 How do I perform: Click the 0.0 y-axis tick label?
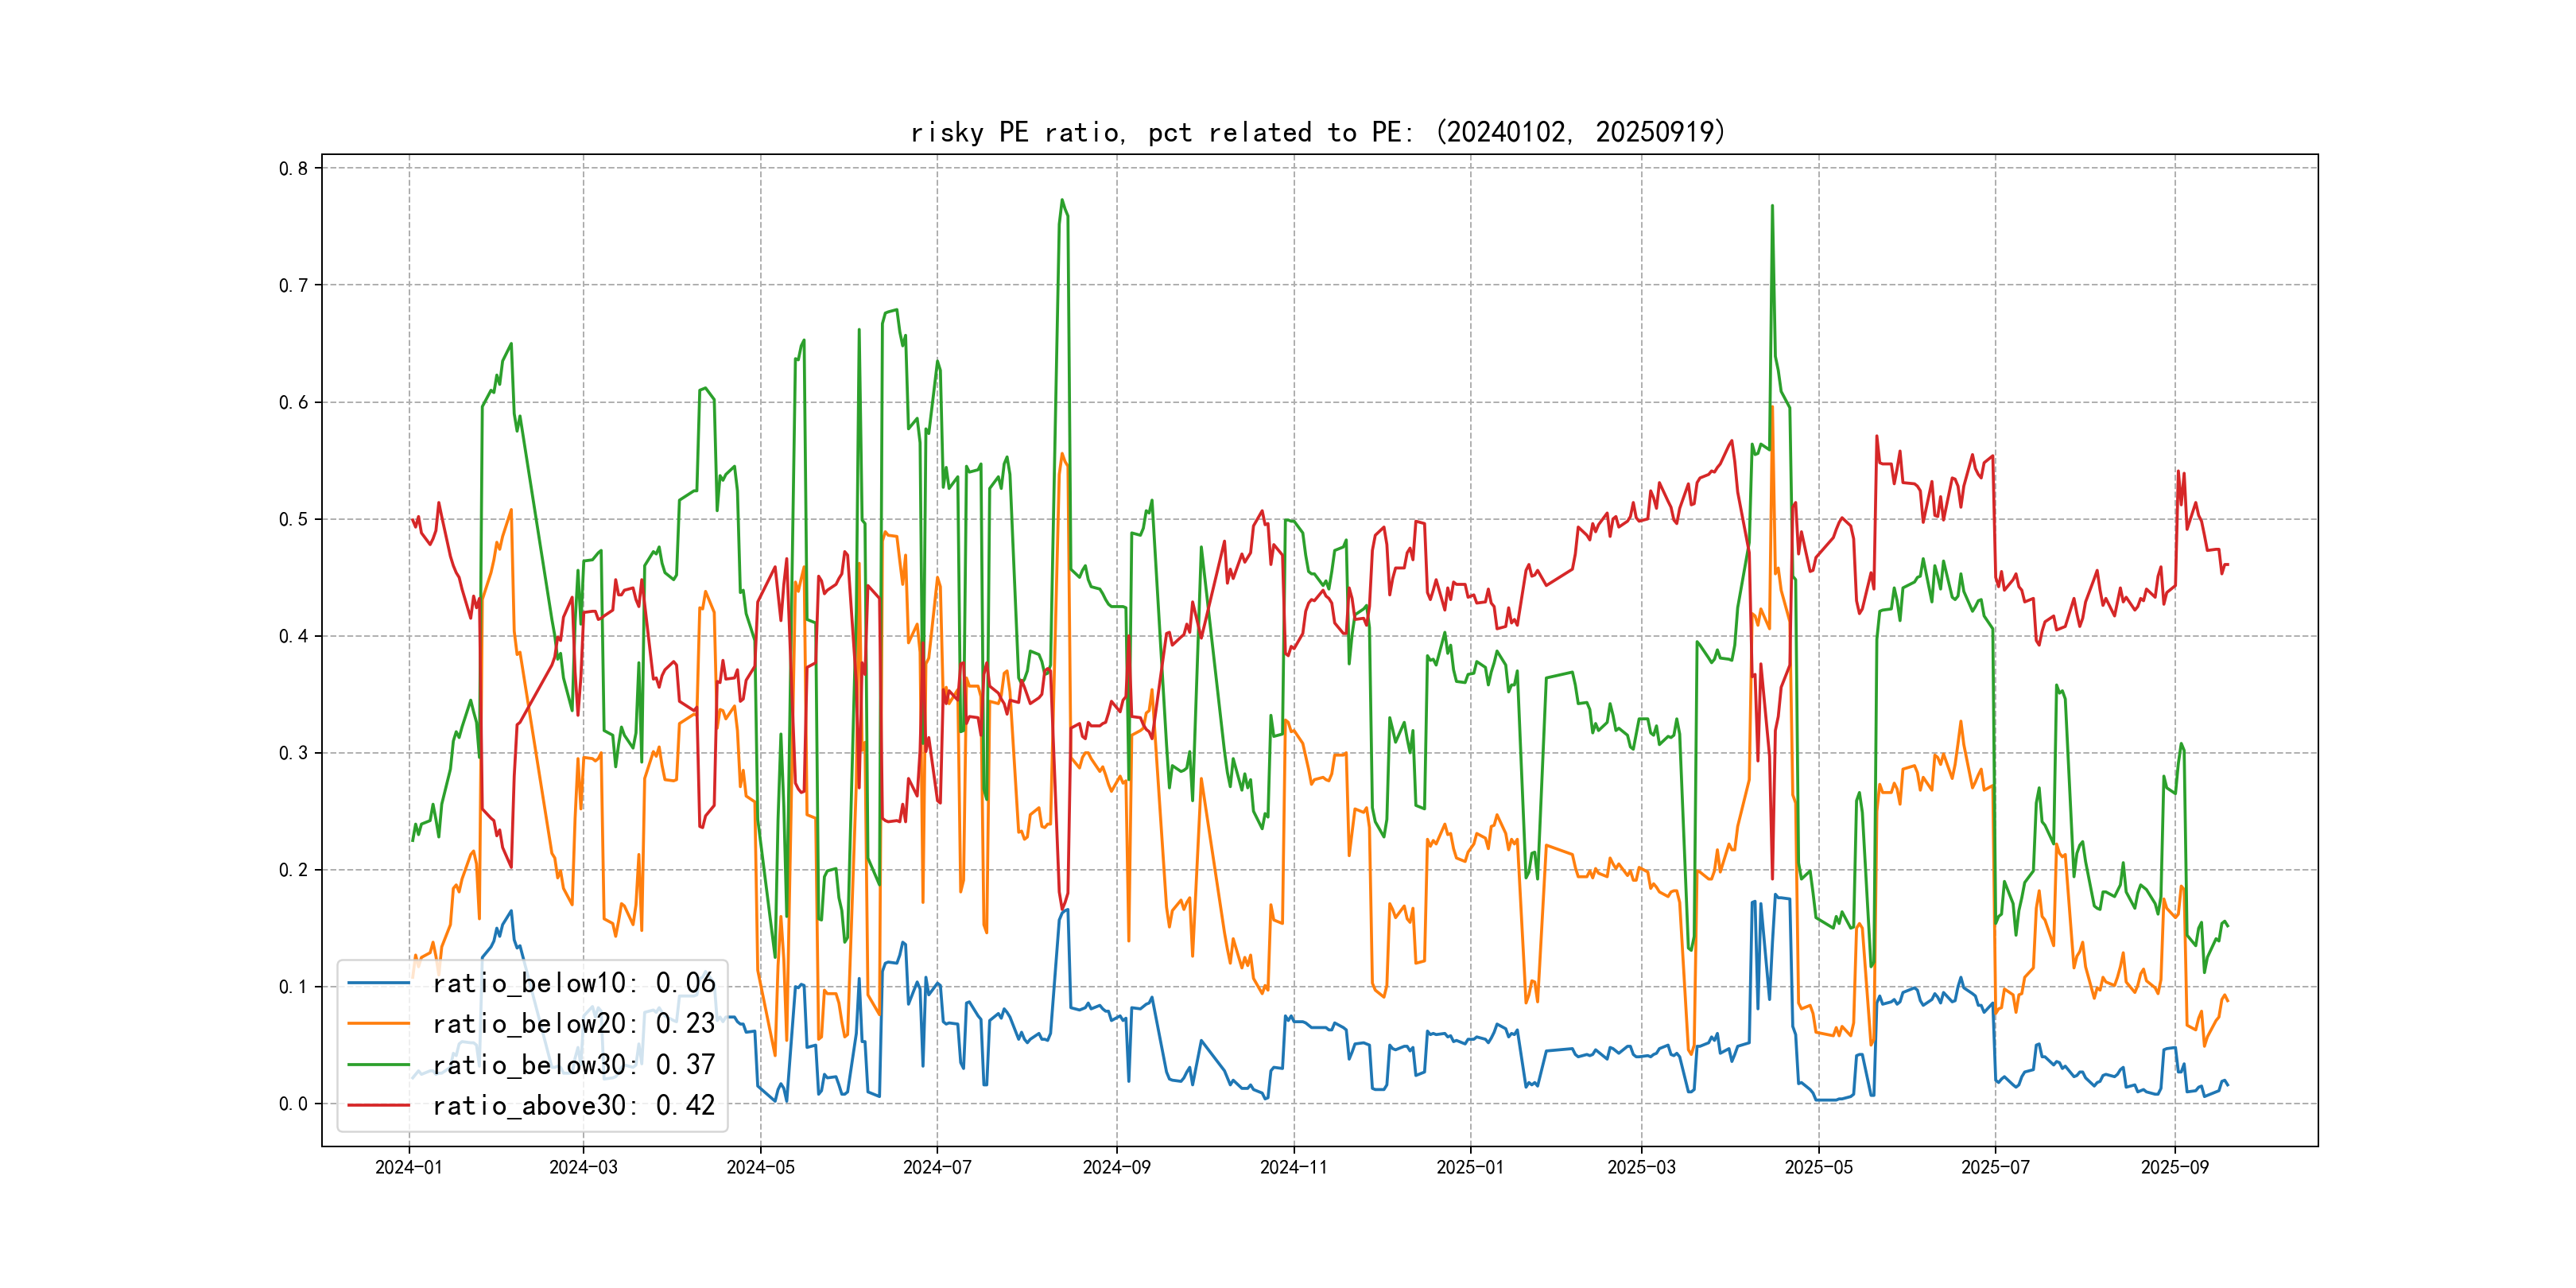pyautogui.click(x=293, y=1104)
